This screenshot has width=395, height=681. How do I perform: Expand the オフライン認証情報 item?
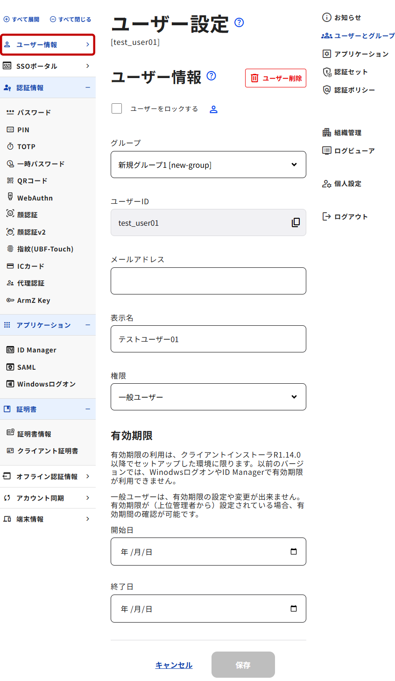pos(88,476)
